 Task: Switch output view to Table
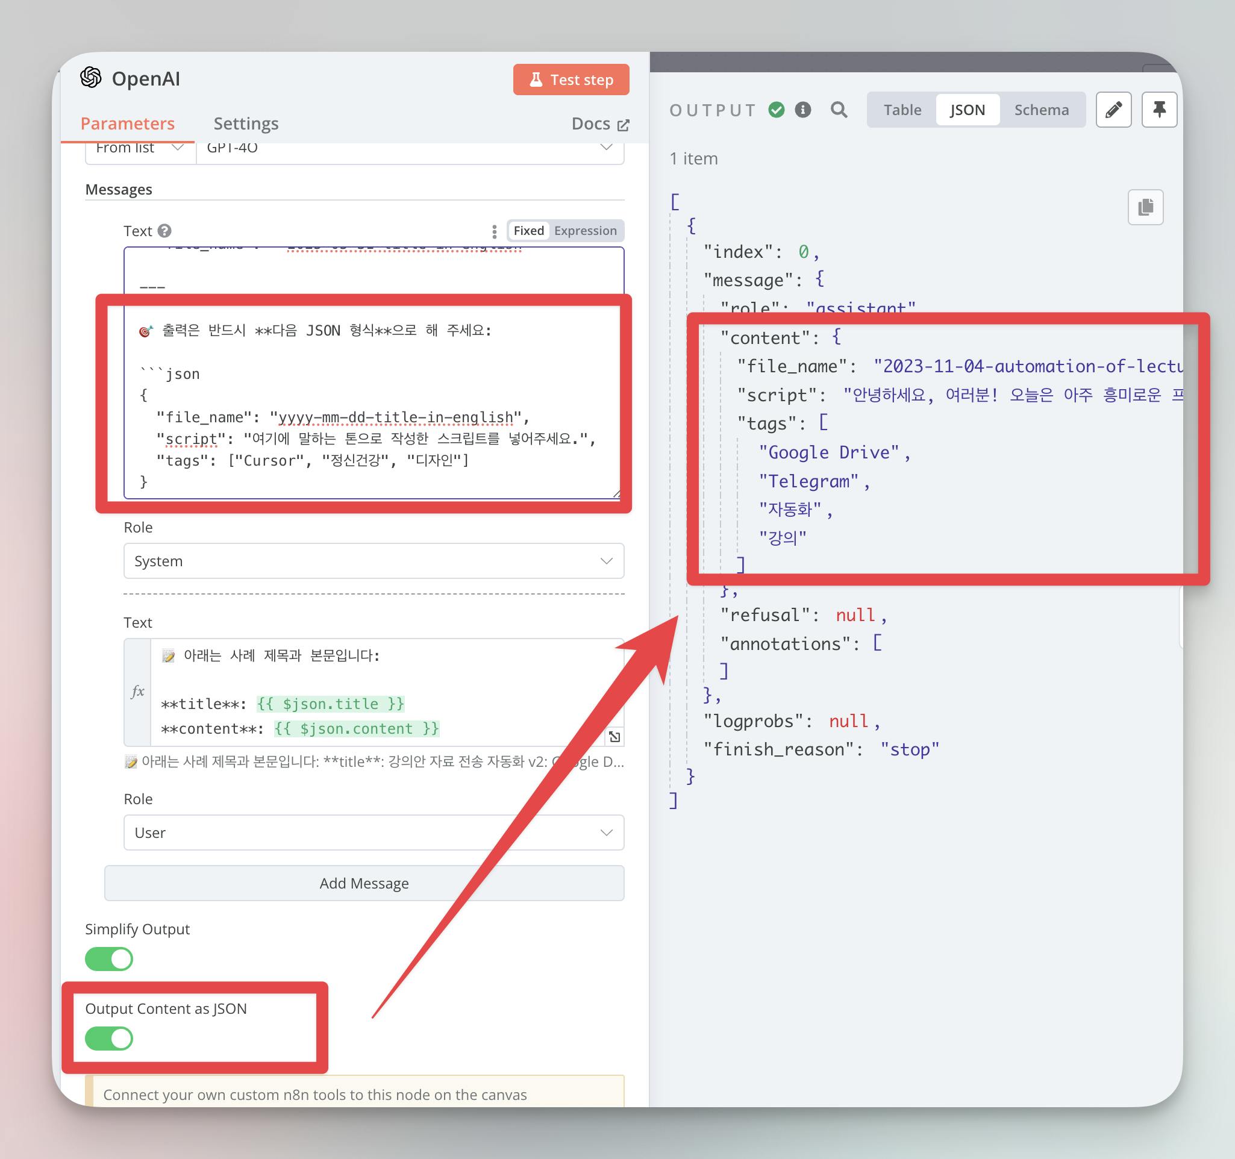click(902, 110)
